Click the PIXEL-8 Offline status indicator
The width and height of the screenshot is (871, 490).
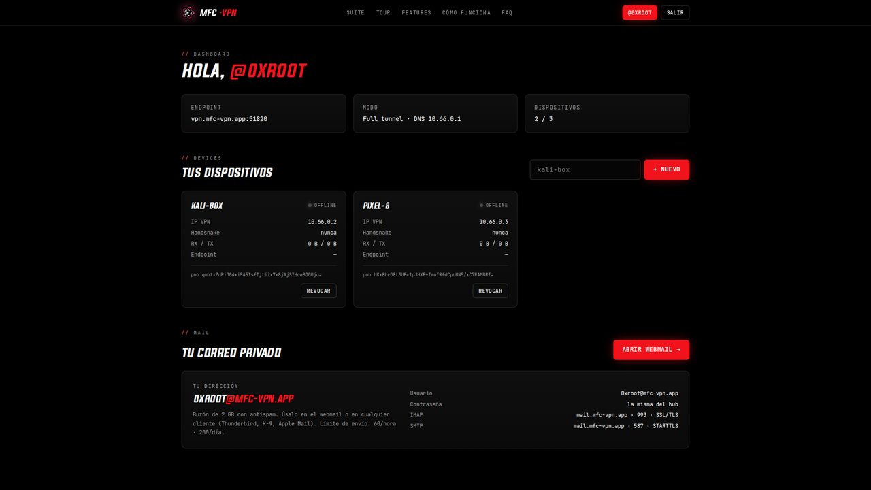(x=493, y=206)
